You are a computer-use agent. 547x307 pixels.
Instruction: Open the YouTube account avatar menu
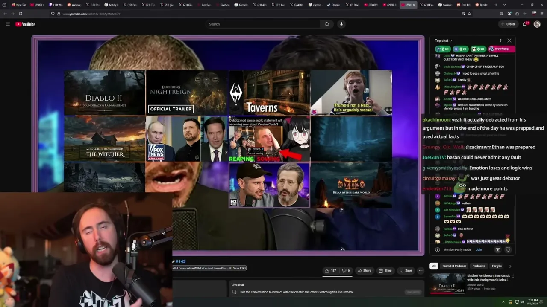[537, 24]
